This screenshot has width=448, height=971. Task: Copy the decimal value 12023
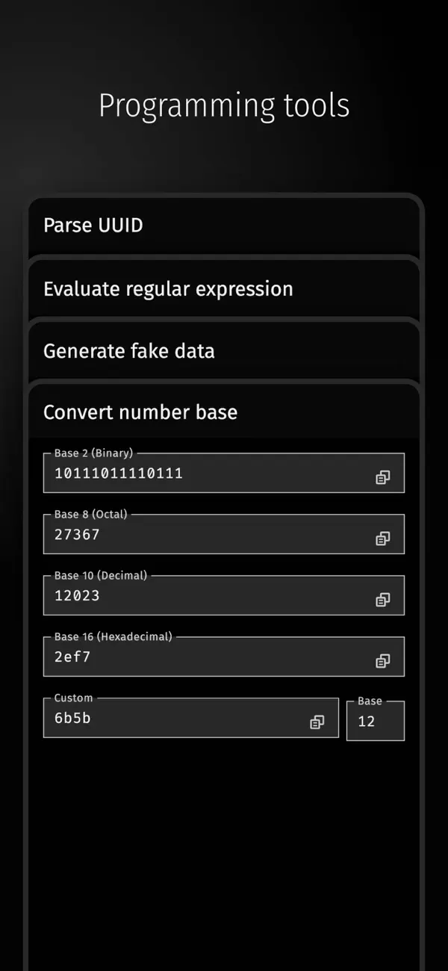coord(383,599)
